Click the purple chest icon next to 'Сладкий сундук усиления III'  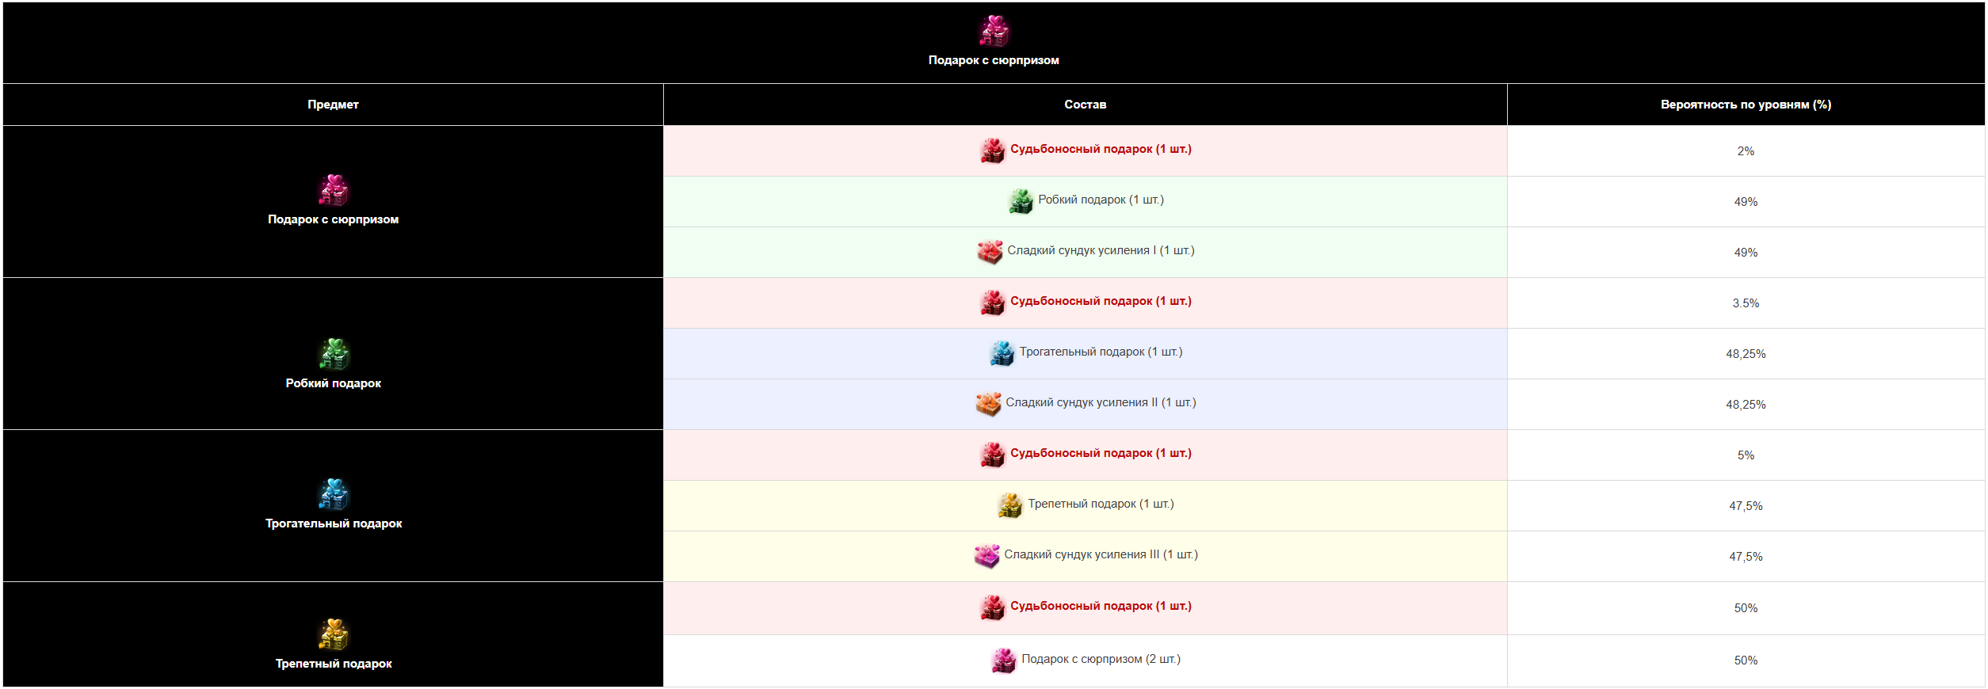[x=987, y=555]
